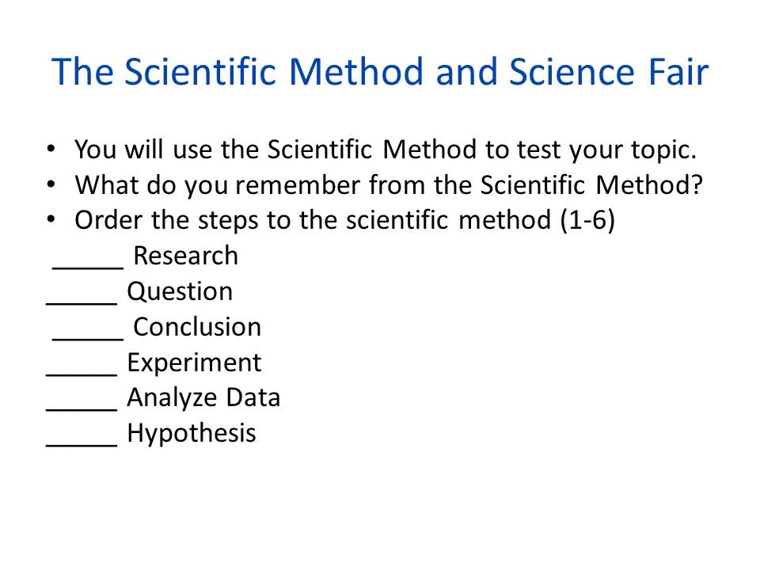Select the word Experiment

(195, 363)
